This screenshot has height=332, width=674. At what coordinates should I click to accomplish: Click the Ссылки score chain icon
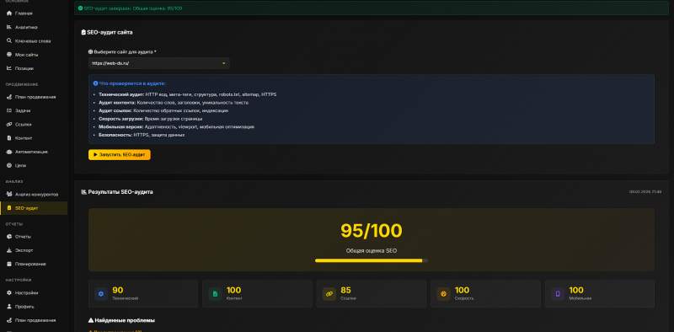[329, 294]
